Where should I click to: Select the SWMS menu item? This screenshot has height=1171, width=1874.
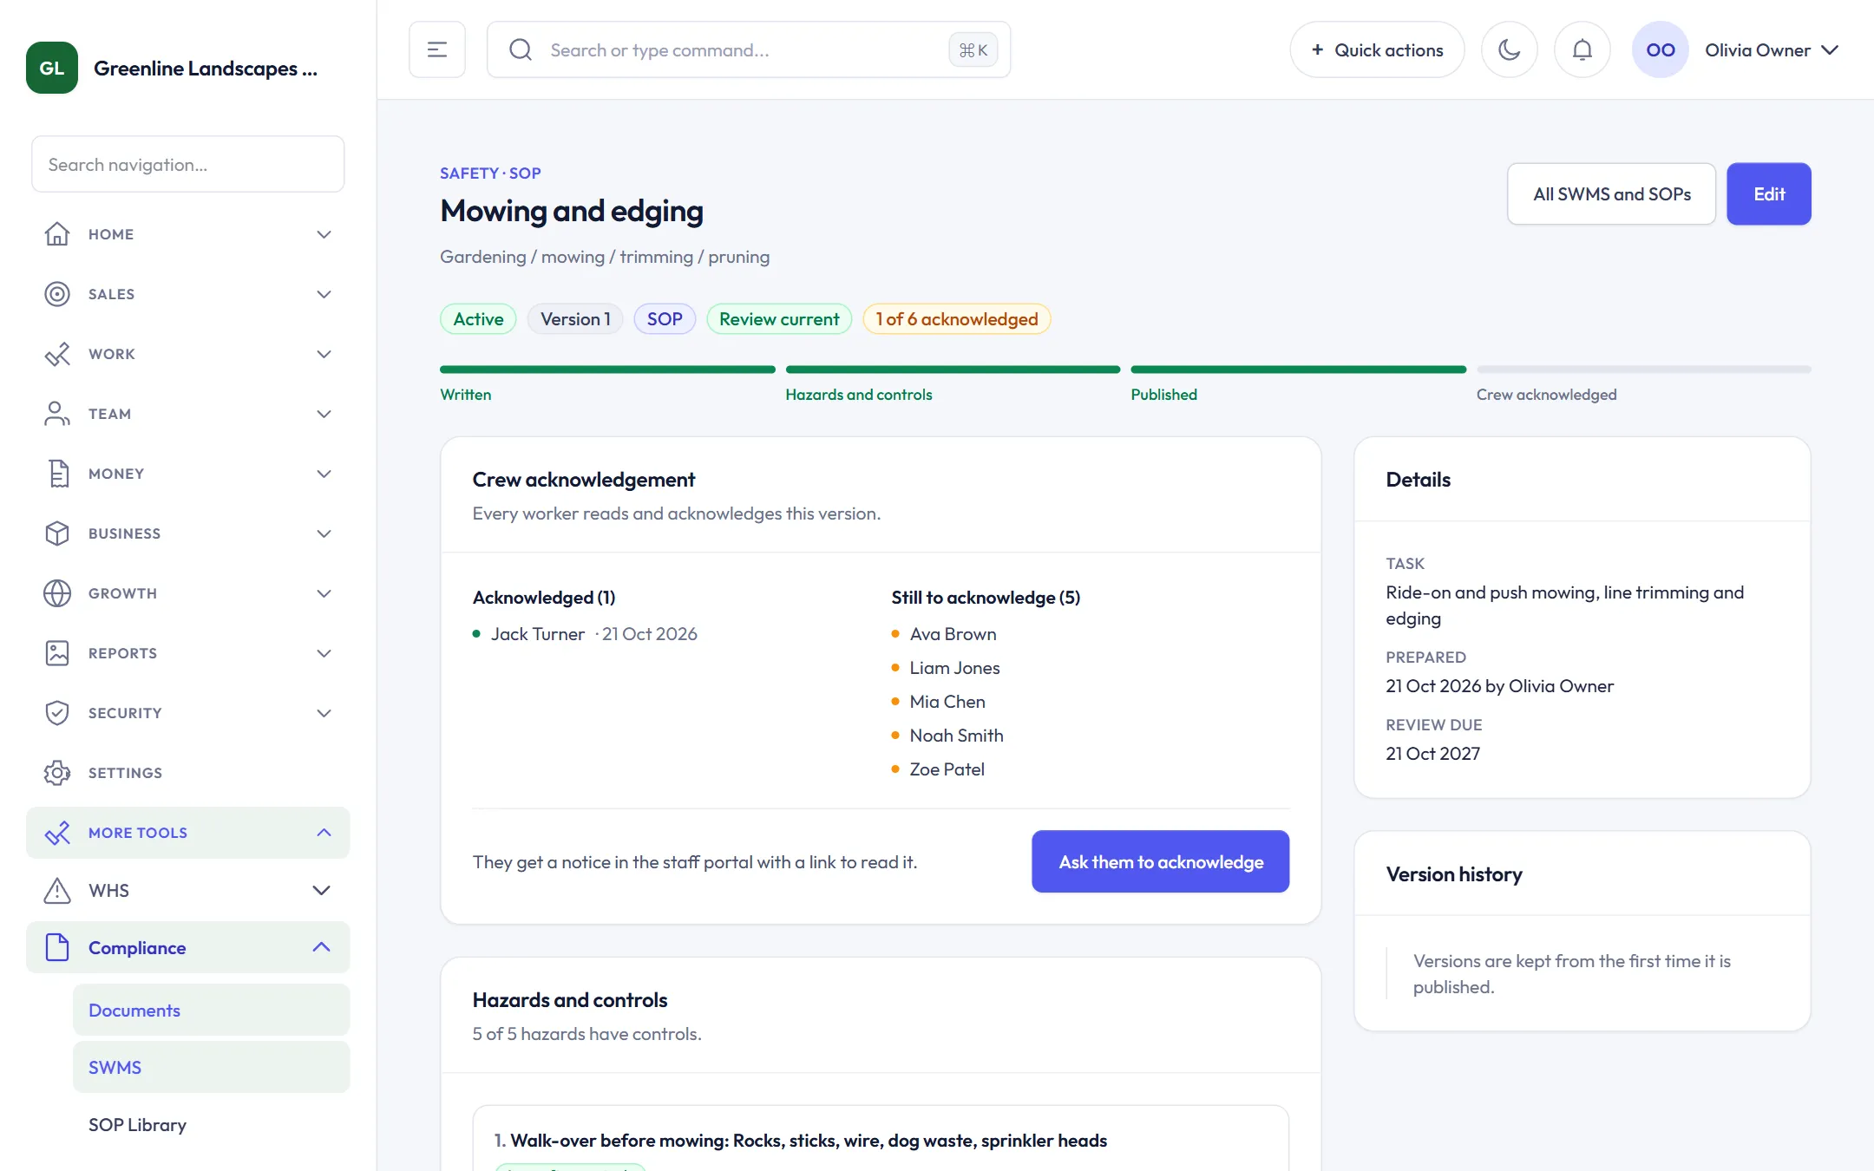(x=211, y=1068)
